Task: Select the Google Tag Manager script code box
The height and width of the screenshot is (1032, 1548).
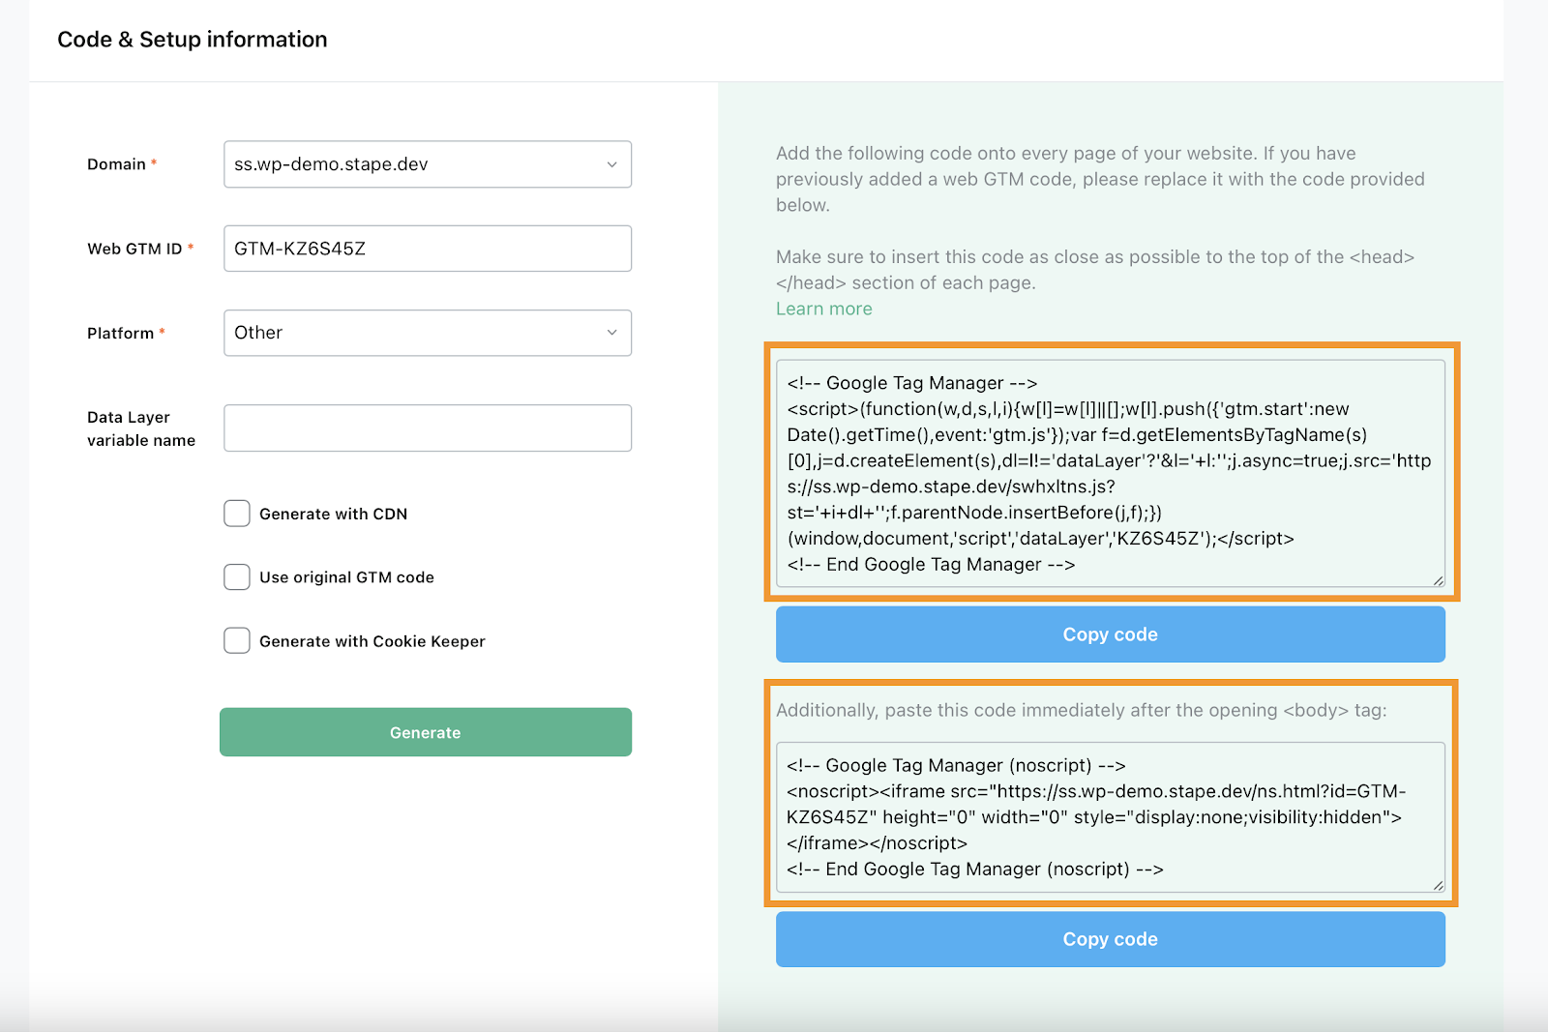Action: [1109, 474]
